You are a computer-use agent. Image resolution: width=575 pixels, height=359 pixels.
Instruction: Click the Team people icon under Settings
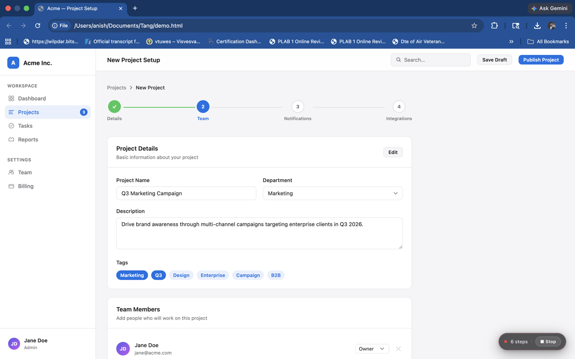point(11,172)
